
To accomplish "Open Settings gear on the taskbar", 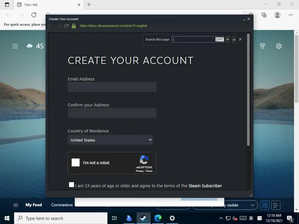I will click(172, 218).
